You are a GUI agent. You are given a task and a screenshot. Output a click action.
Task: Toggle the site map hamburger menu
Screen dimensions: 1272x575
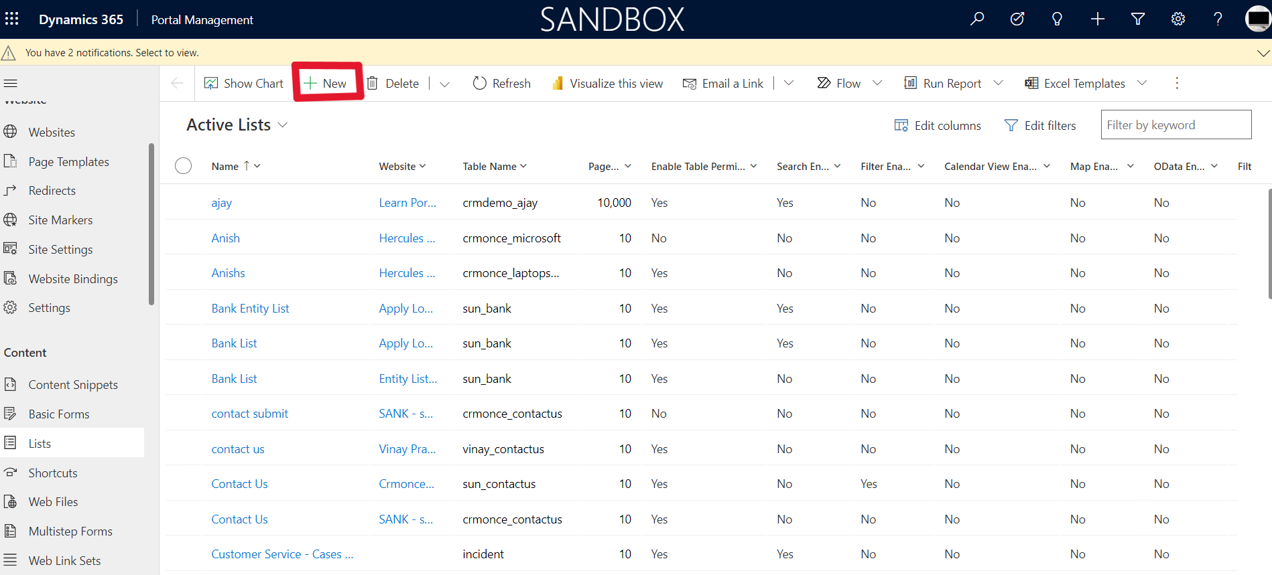[x=11, y=84]
